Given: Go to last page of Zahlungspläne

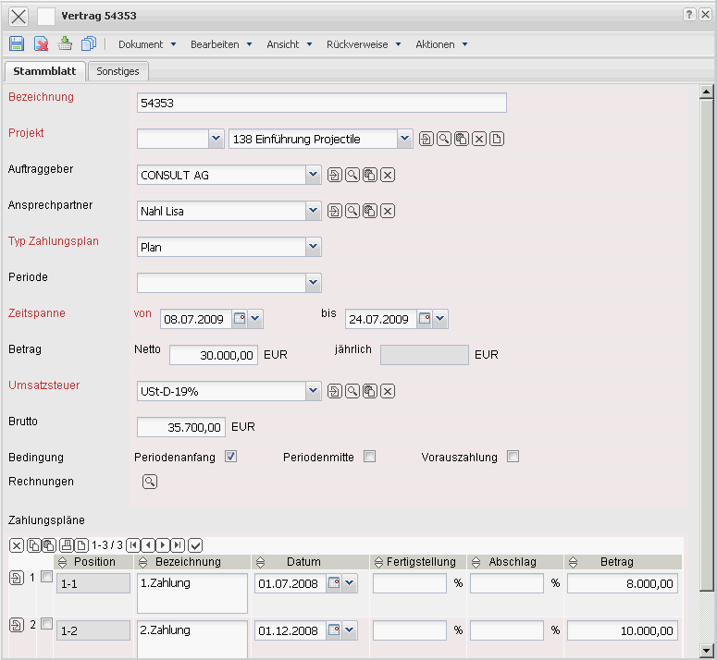Looking at the screenshot, I should point(178,545).
